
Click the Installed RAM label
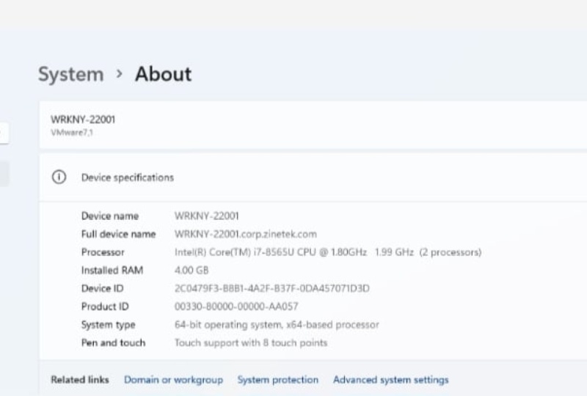tap(112, 271)
